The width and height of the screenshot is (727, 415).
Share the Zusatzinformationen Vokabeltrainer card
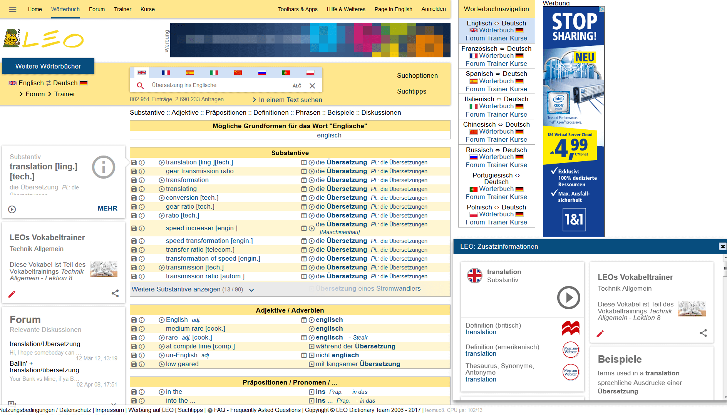coord(703,333)
